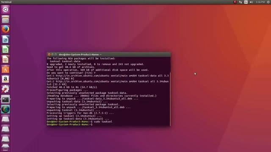Open the clock calendar menu
This screenshot has height=152, width=271.
click(x=260, y=2)
